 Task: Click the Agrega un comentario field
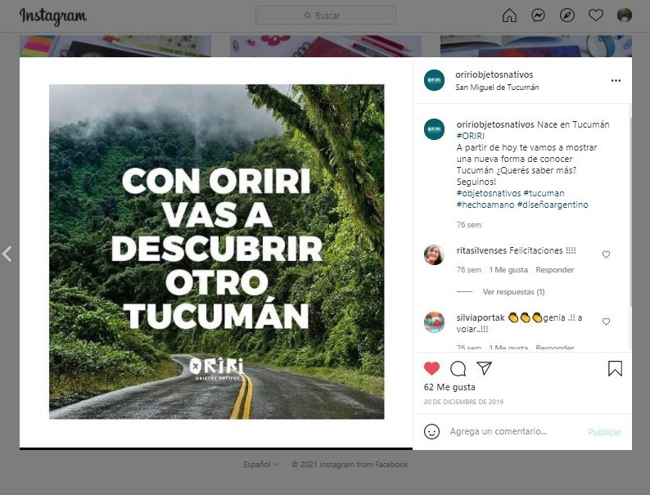[499, 432]
